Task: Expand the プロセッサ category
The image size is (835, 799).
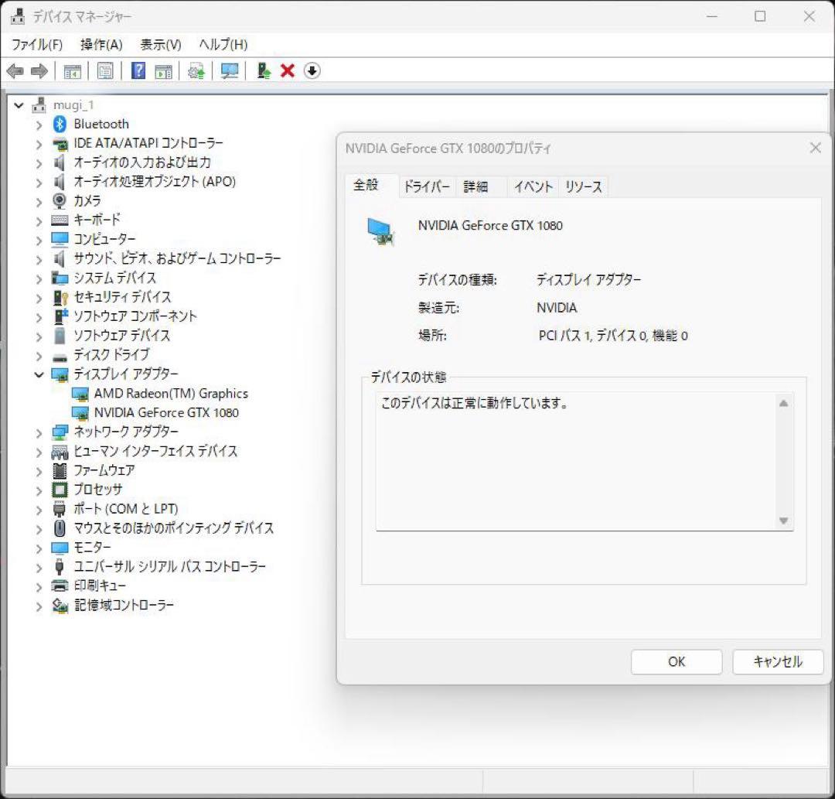Action: point(39,490)
